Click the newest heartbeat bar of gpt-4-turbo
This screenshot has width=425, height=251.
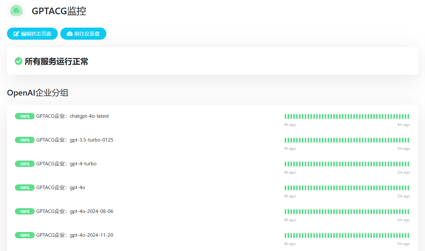point(408,164)
